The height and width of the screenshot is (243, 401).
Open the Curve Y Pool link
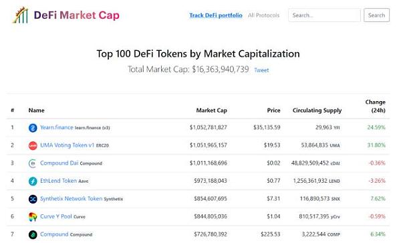56,216
